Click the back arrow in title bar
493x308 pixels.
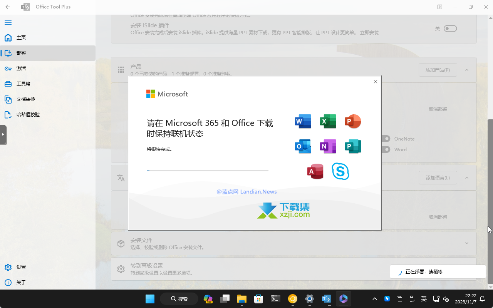(x=8, y=7)
